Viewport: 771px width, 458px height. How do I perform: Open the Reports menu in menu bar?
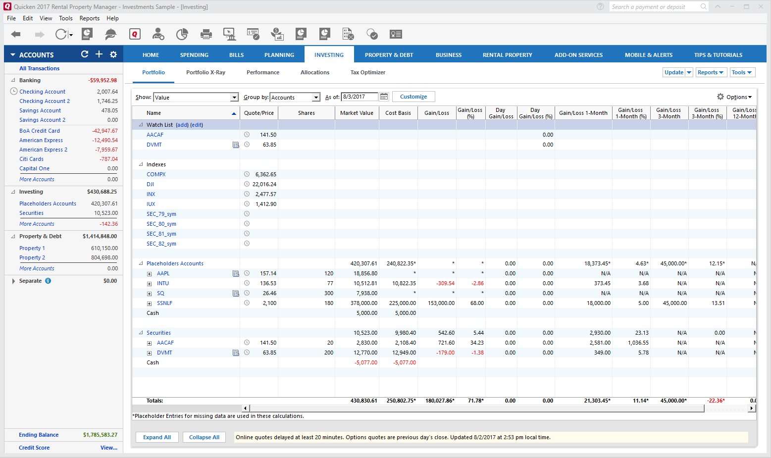[89, 18]
